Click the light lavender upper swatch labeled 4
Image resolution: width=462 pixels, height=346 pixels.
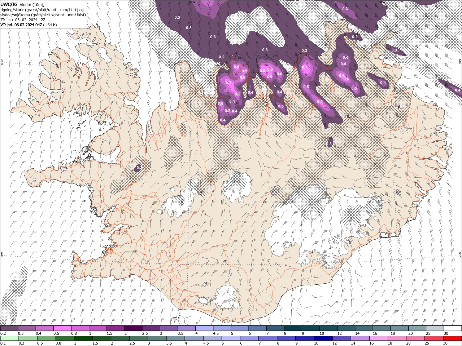pos(204,328)
